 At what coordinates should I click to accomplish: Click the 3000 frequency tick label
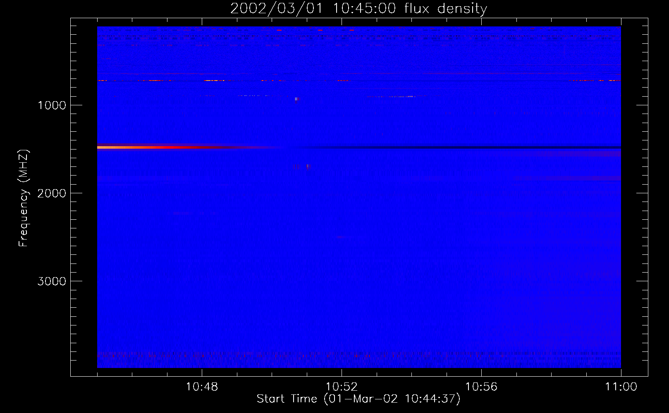pos(52,281)
